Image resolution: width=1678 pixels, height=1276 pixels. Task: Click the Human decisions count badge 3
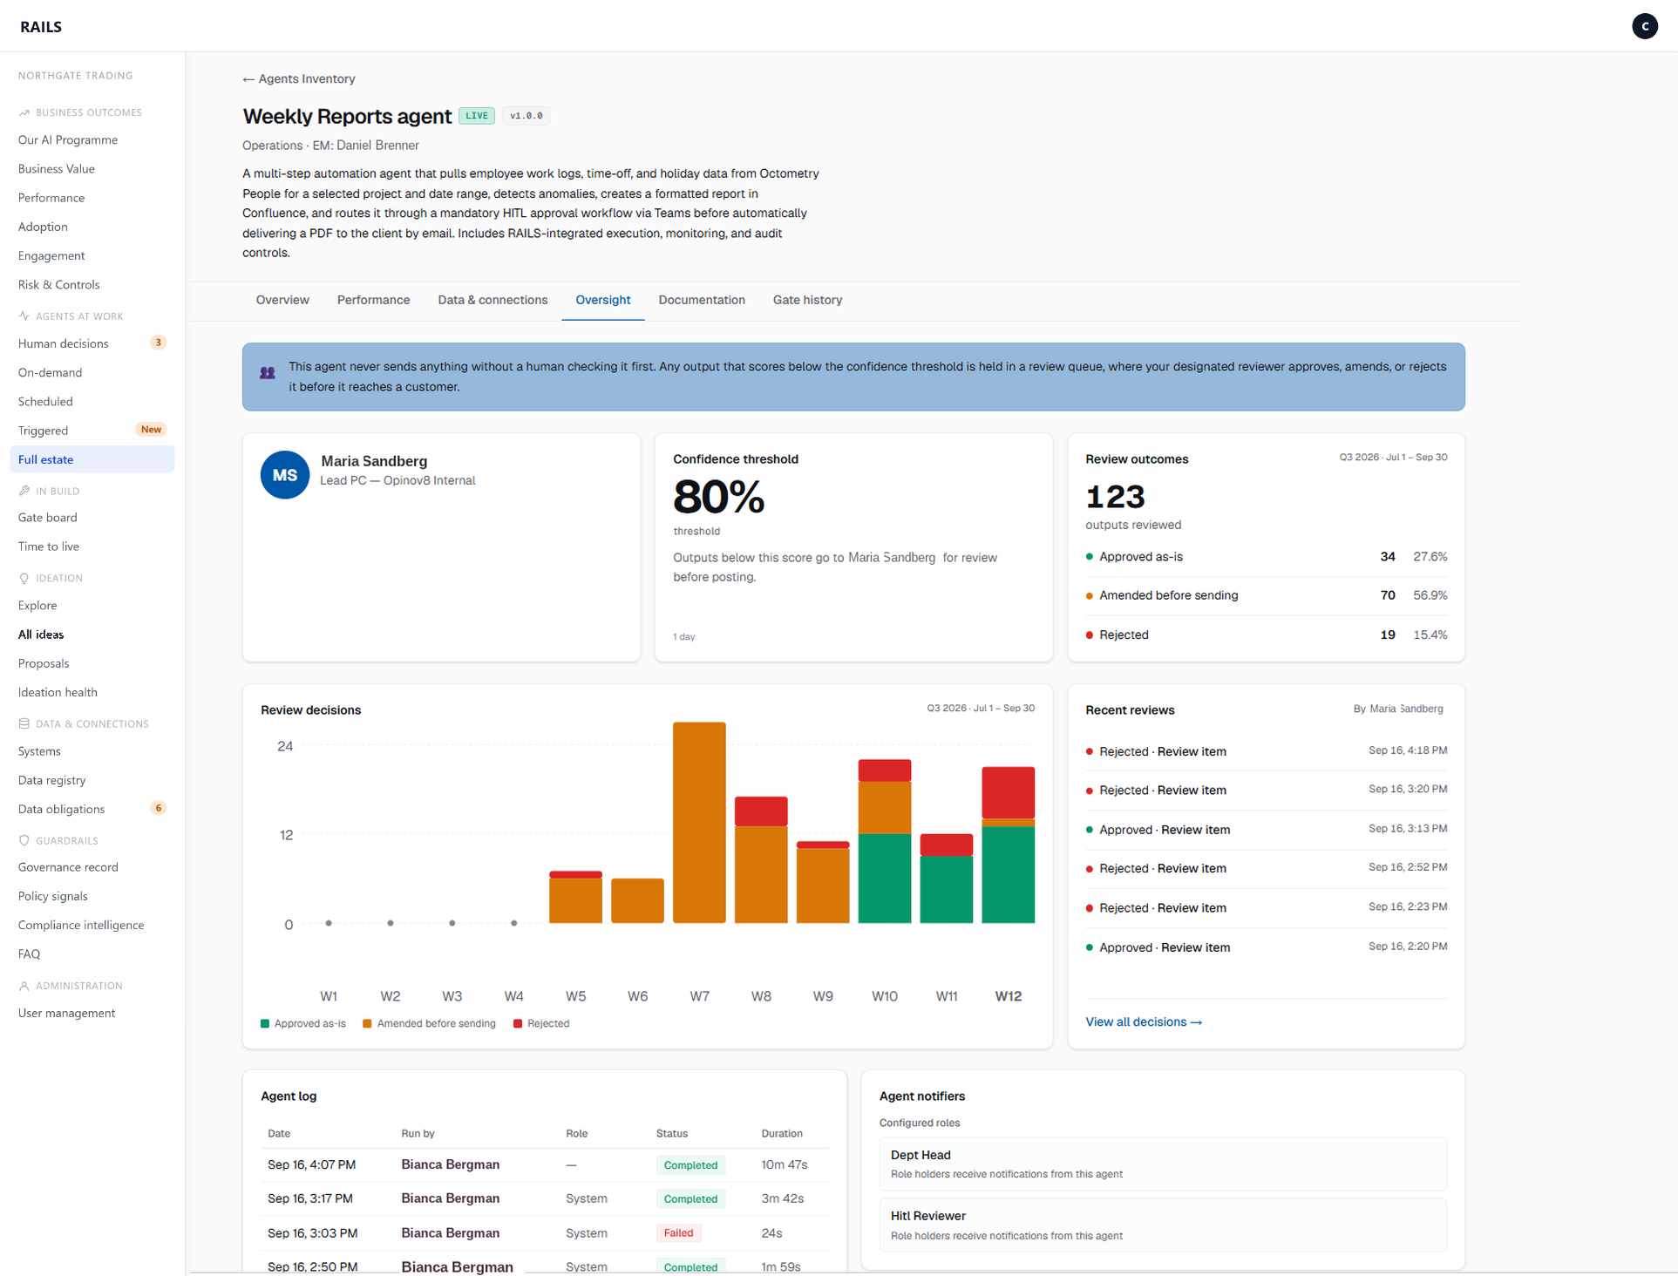[158, 343]
